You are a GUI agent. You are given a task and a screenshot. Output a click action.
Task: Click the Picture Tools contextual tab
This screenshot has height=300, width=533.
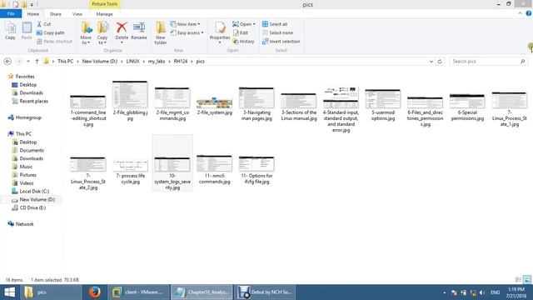pyautogui.click(x=104, y=4)
